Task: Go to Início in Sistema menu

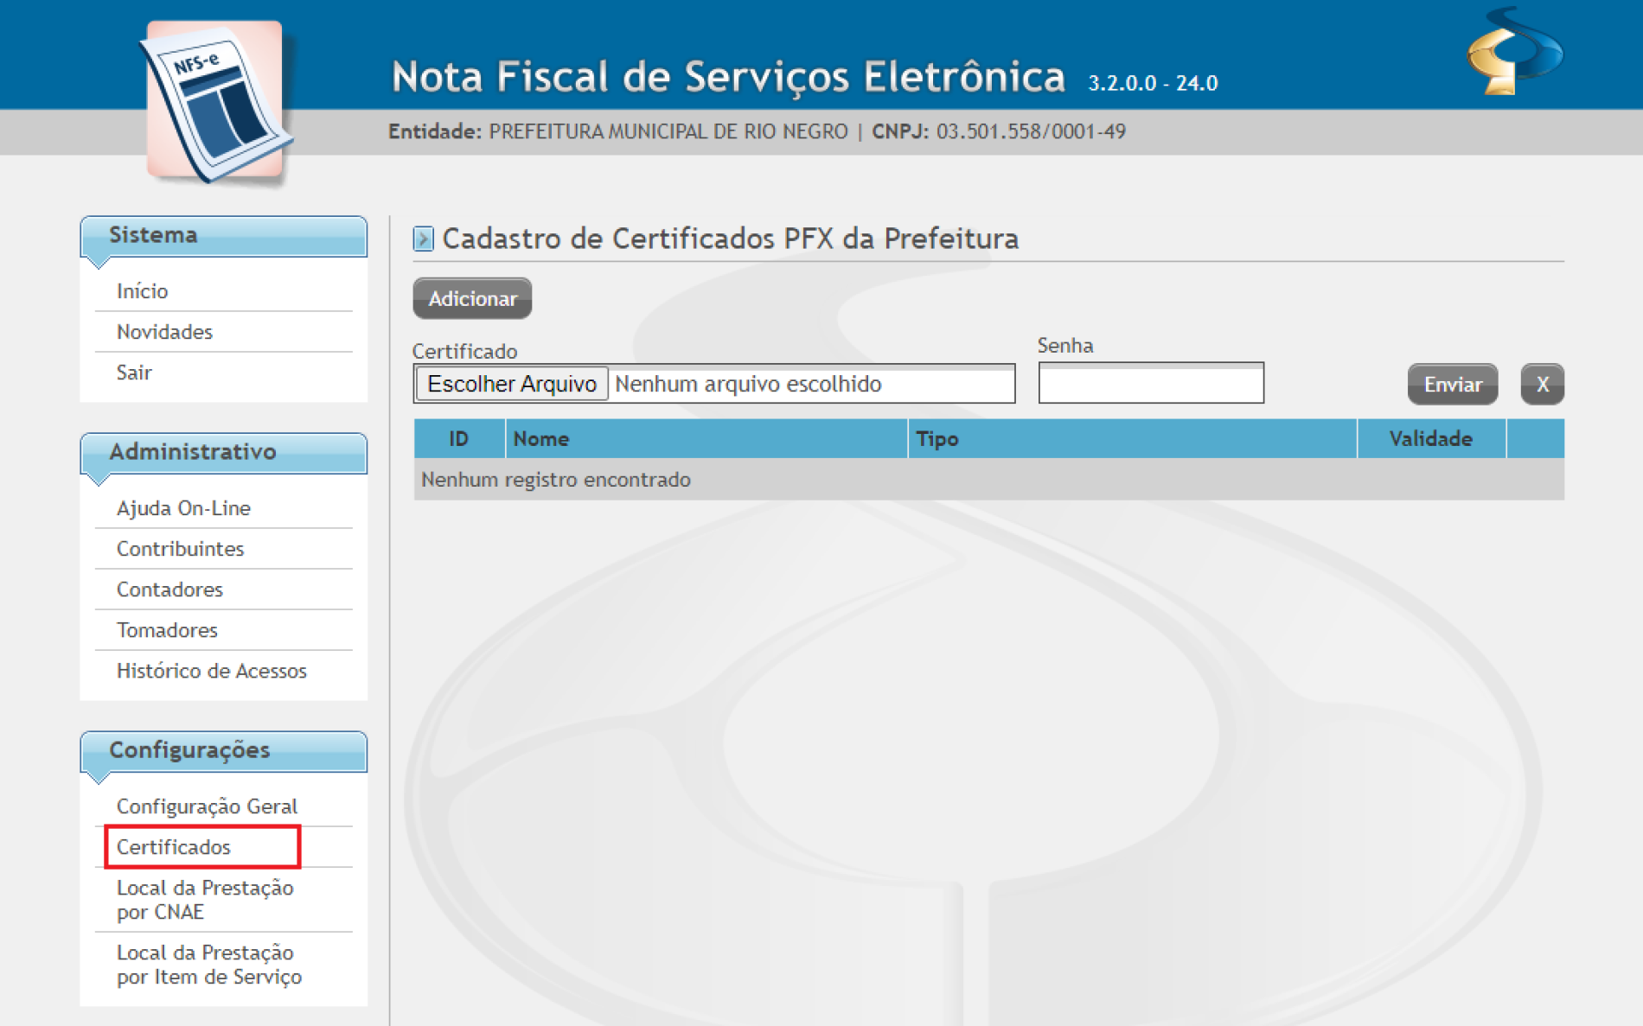Action: pos(143,291)
